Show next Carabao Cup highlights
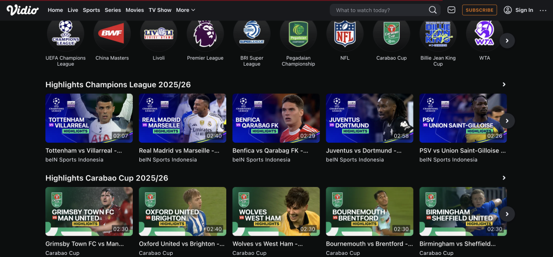 (507, 214)
